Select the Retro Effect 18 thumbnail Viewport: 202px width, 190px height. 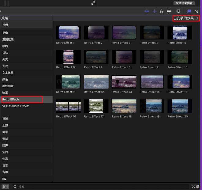(x=124, y=106)
